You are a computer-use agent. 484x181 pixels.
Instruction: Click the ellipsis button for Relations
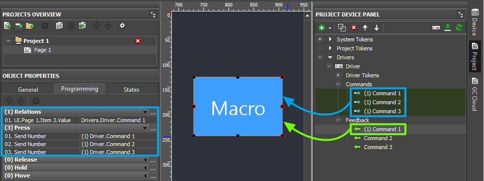[x=153, y=112]
